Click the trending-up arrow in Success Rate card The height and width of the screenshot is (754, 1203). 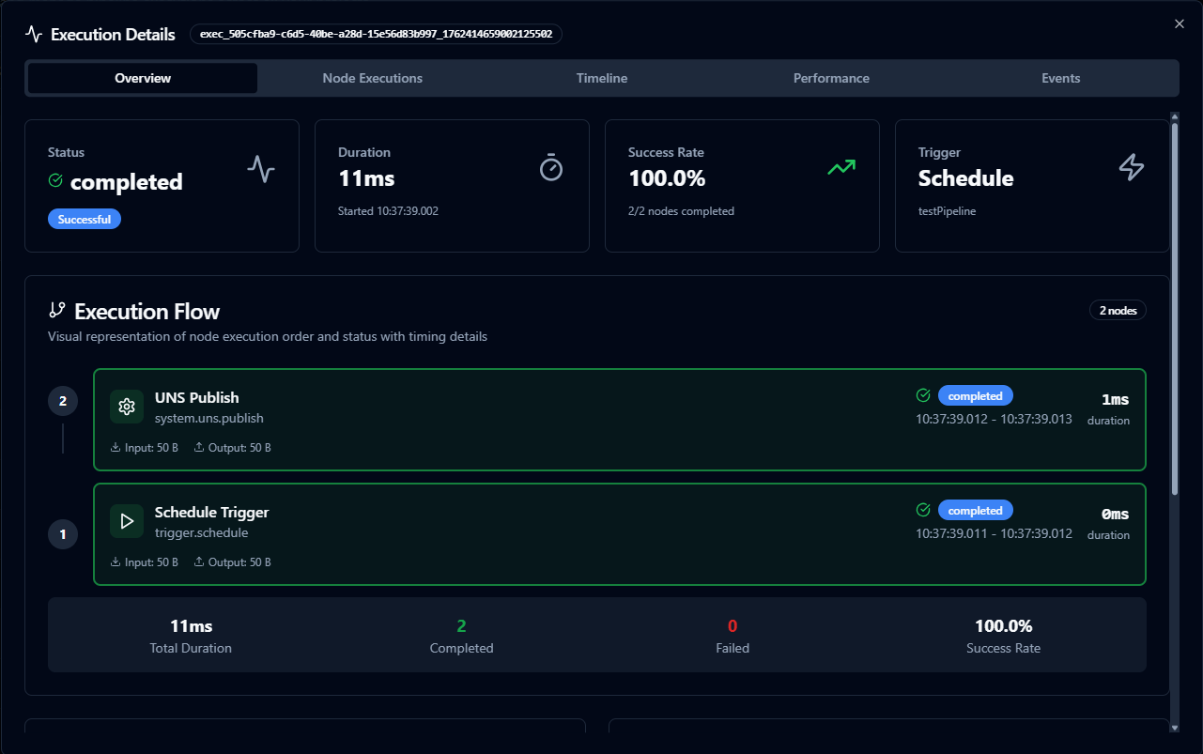pos(841,167)
